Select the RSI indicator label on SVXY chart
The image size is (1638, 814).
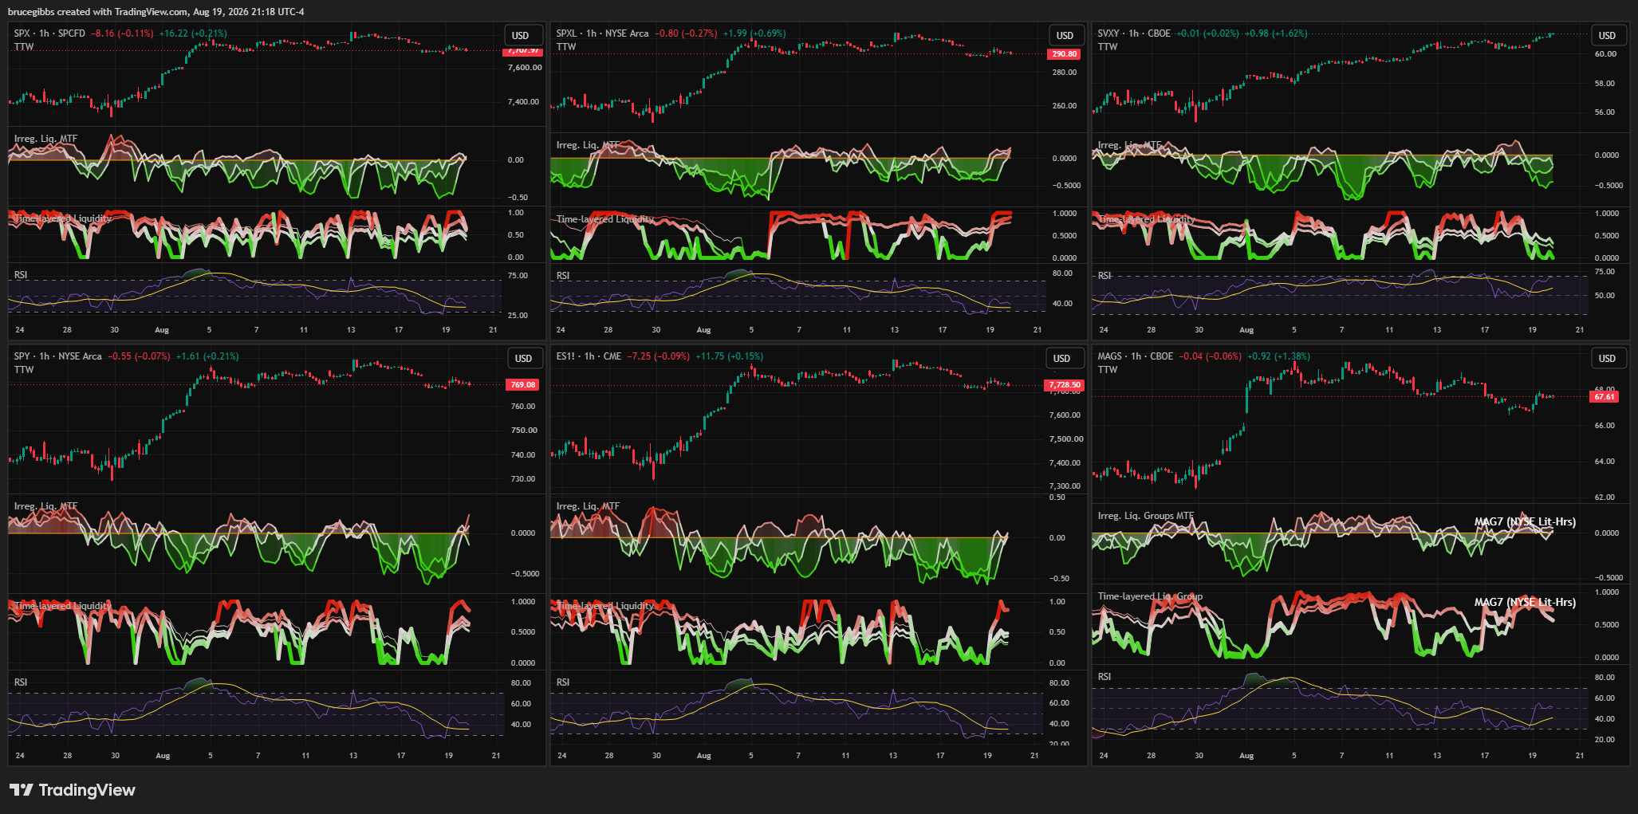[x=1104, y=276]
